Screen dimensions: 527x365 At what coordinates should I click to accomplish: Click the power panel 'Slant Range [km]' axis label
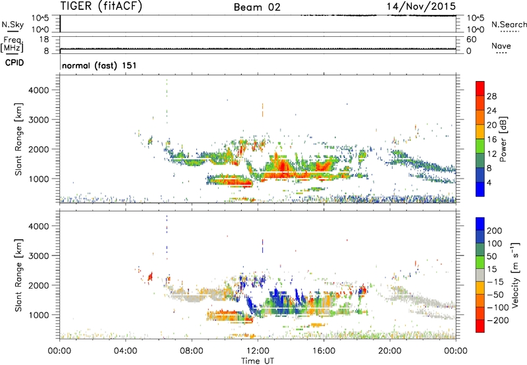[x=18, y=139]
